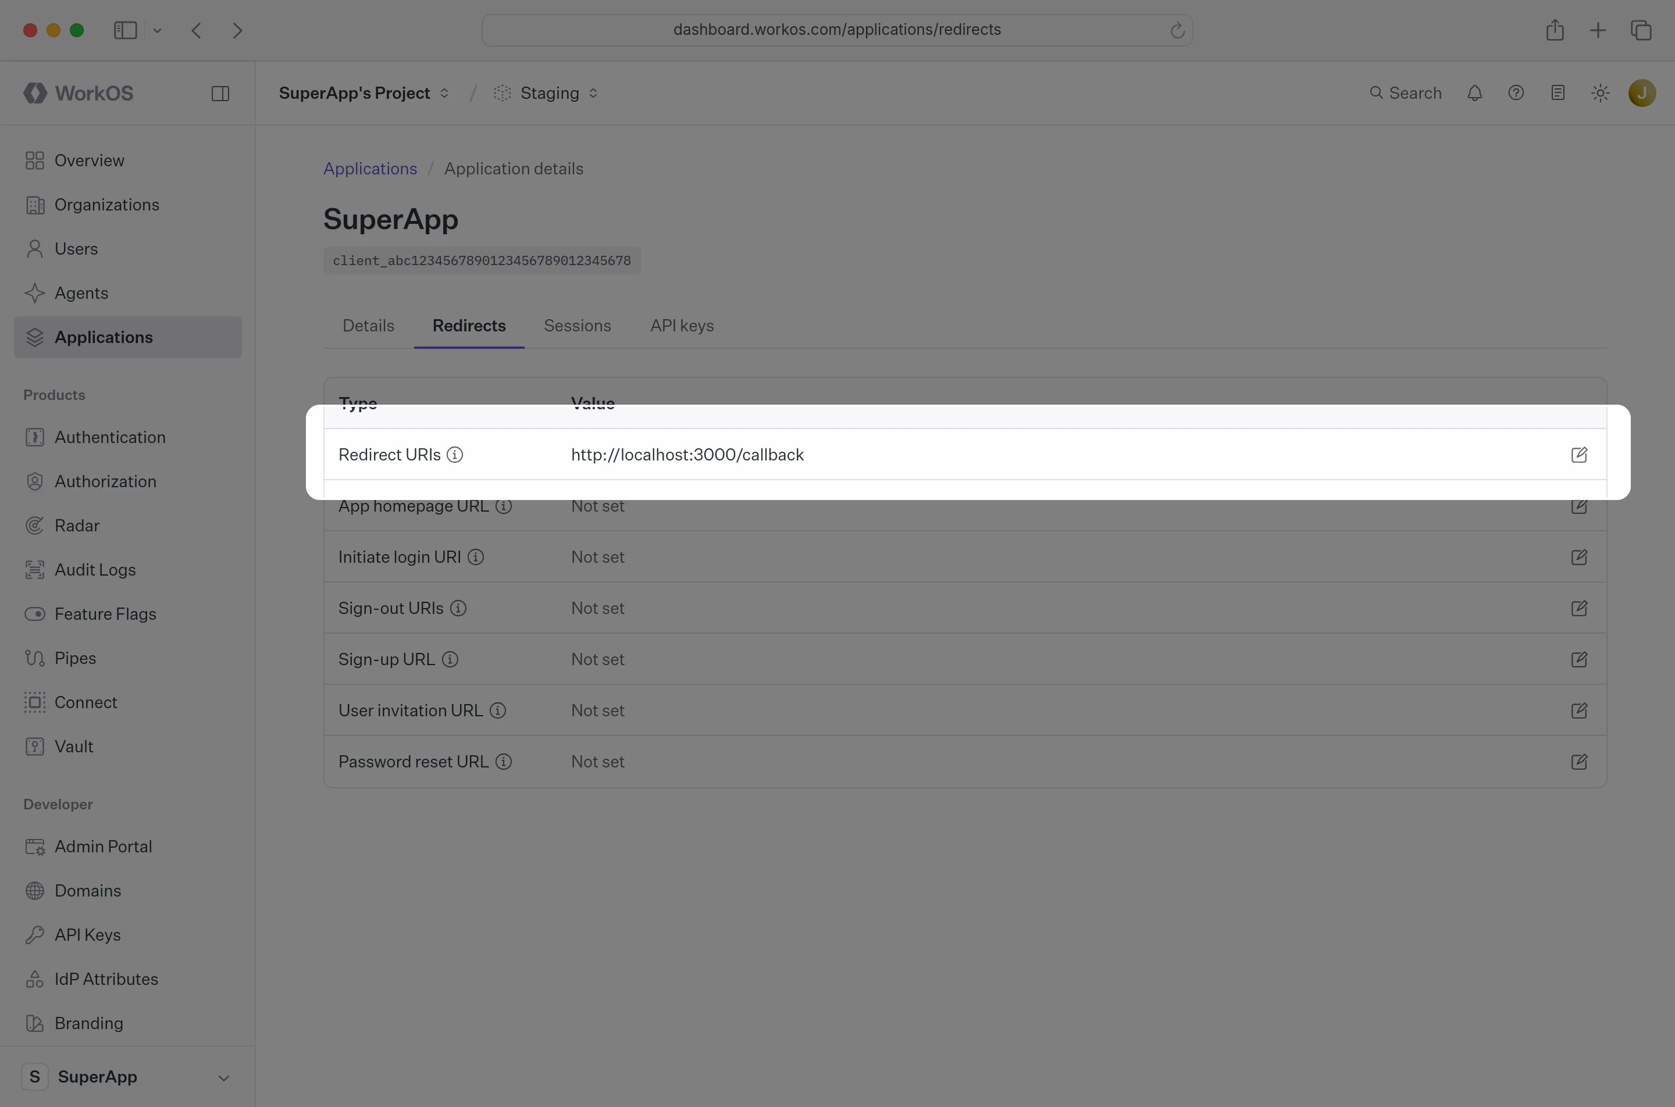Open Connect in sidebar
The height and width of the screenshot is (1107, 1675).
pos(127,702)
